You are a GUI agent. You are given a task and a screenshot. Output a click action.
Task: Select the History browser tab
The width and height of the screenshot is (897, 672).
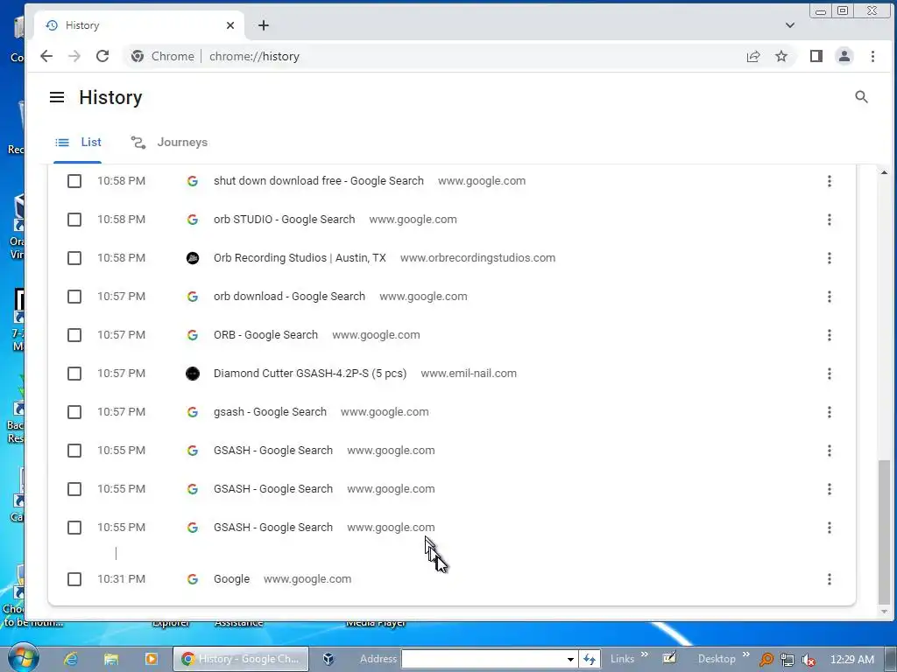coord(139,25)
